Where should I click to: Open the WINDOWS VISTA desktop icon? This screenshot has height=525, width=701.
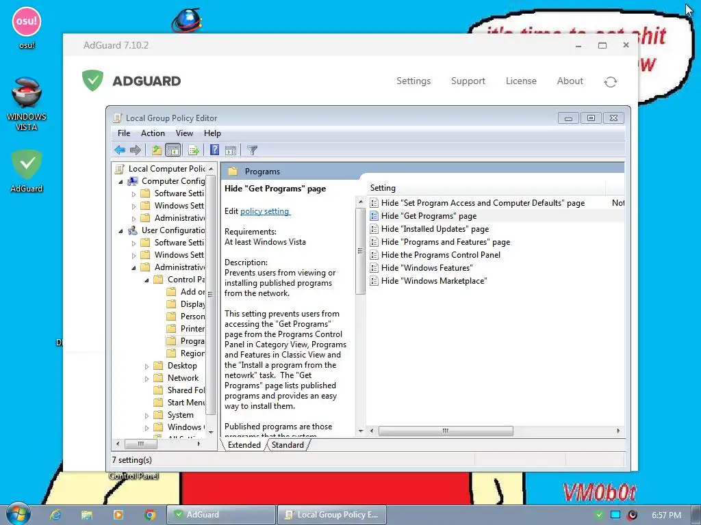click(27, 104)
